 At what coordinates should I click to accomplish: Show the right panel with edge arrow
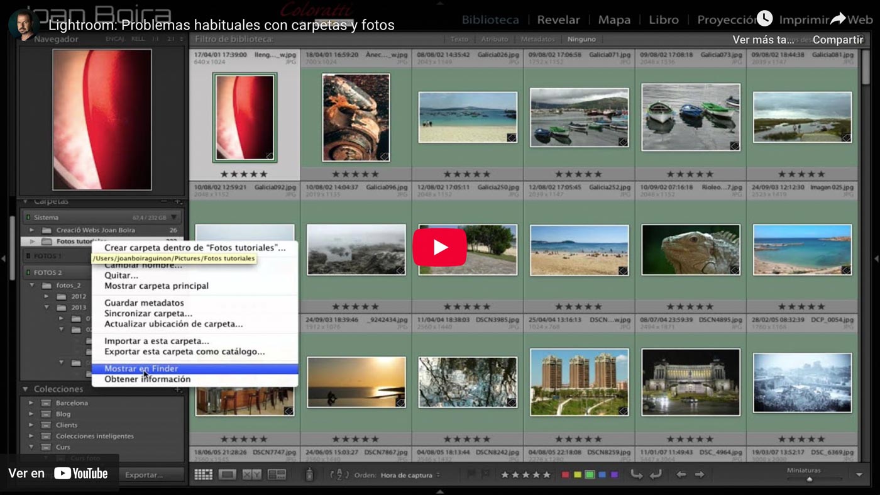(876, 259)
